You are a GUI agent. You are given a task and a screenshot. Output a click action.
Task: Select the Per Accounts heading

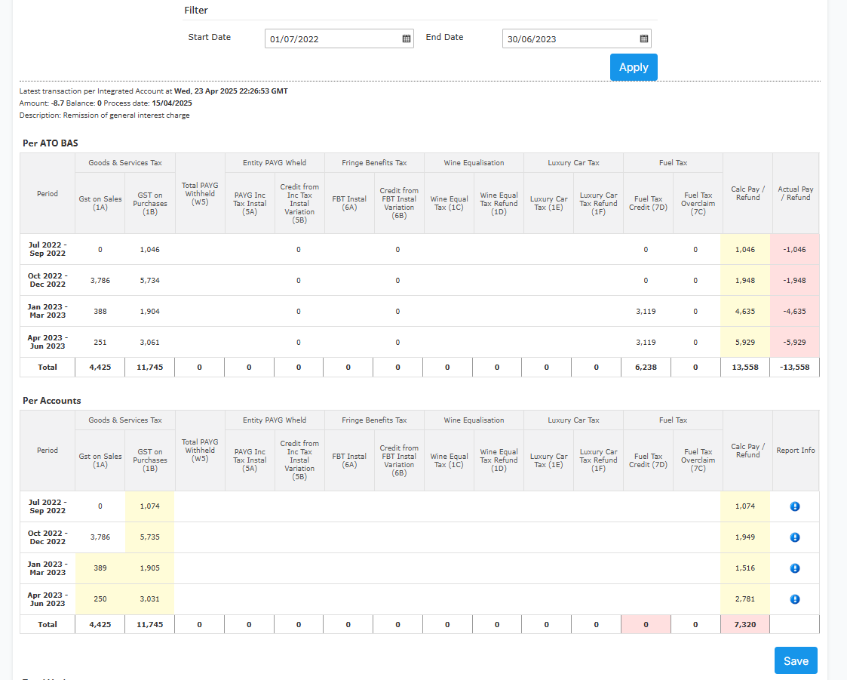pos(52,401)
